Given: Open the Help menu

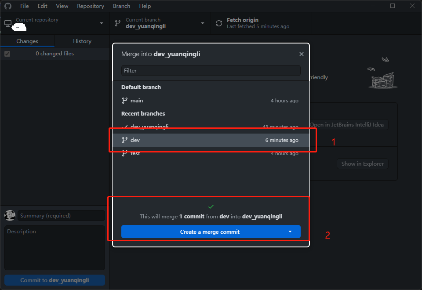Looking at the screenshot, I should pos(145,6).
